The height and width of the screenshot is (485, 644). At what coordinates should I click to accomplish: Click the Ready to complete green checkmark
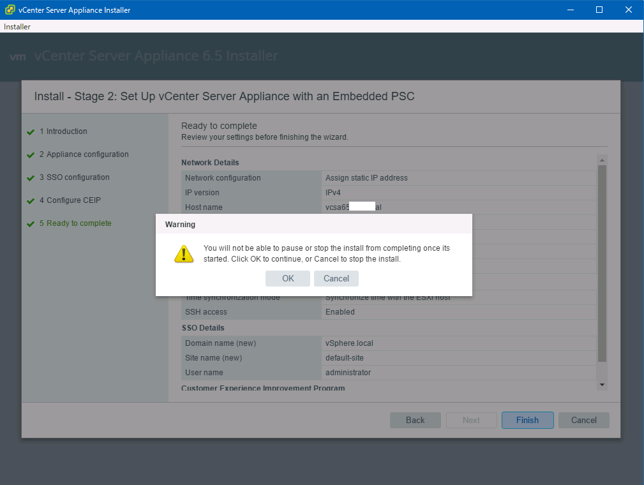pyautogui.click(x=31, y=224)
